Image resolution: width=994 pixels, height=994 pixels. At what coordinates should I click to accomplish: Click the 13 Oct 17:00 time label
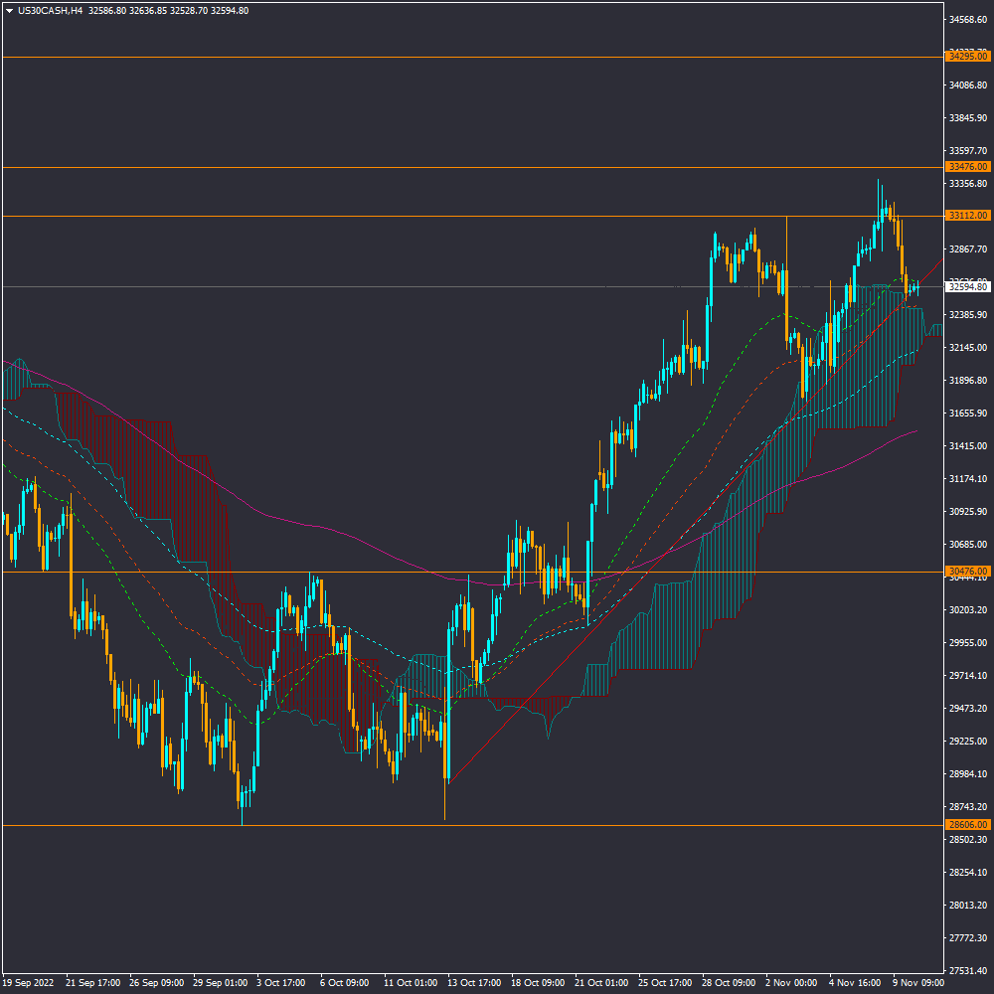(x=473, y=982)
